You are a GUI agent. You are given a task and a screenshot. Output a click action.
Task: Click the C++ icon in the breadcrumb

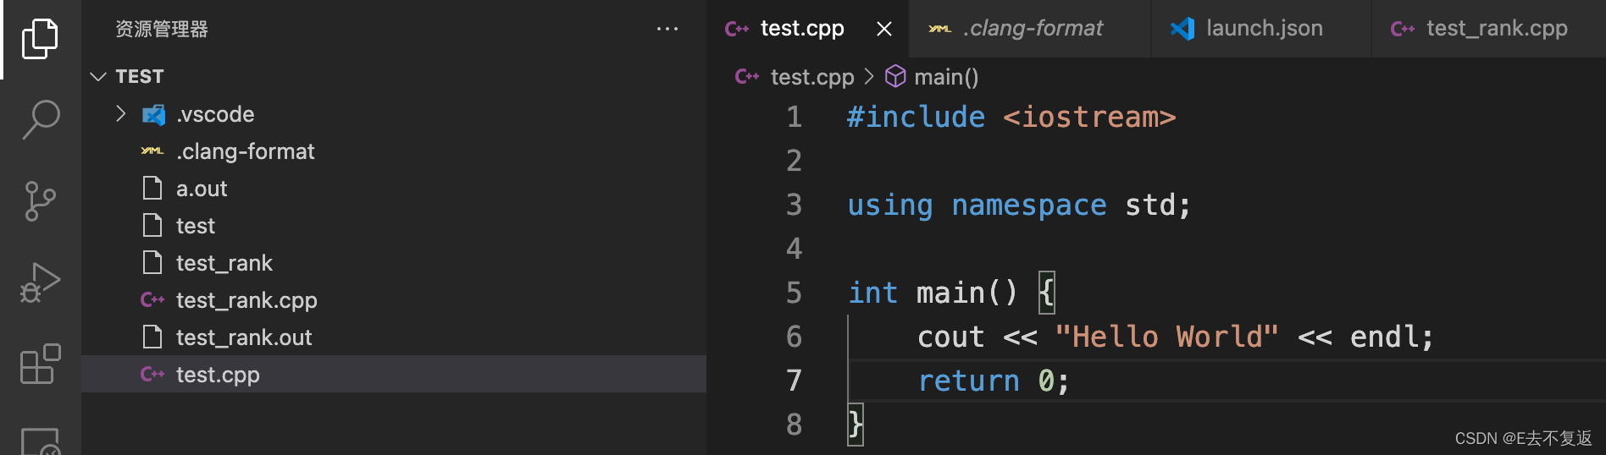(747, 77)
